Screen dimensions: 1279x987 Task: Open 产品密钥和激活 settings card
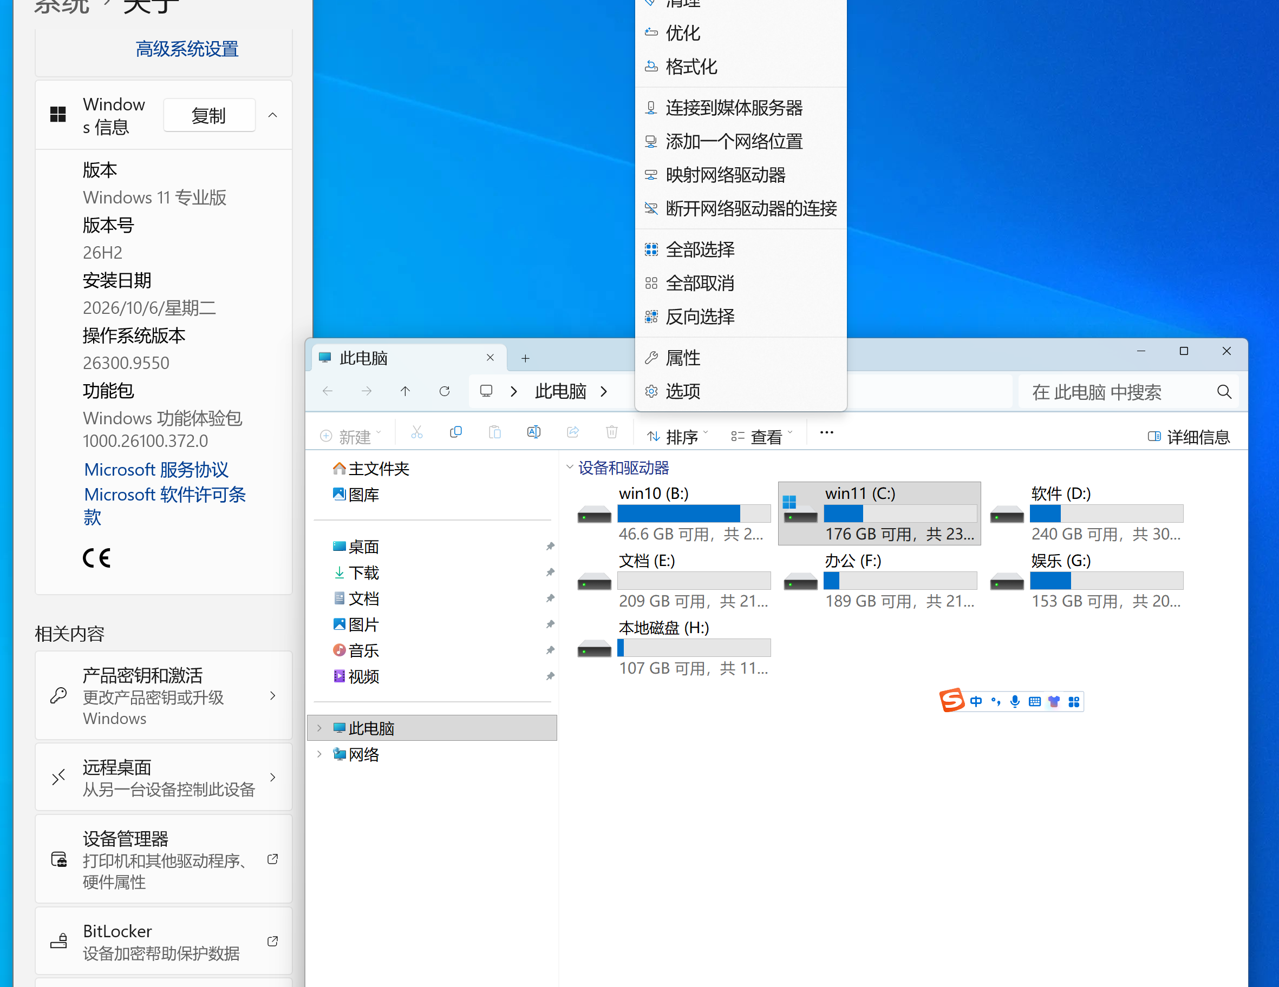[x=164, y=696]
